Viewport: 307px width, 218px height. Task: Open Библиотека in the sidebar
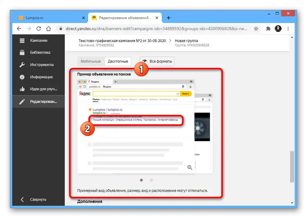click(x=38, y=53)
